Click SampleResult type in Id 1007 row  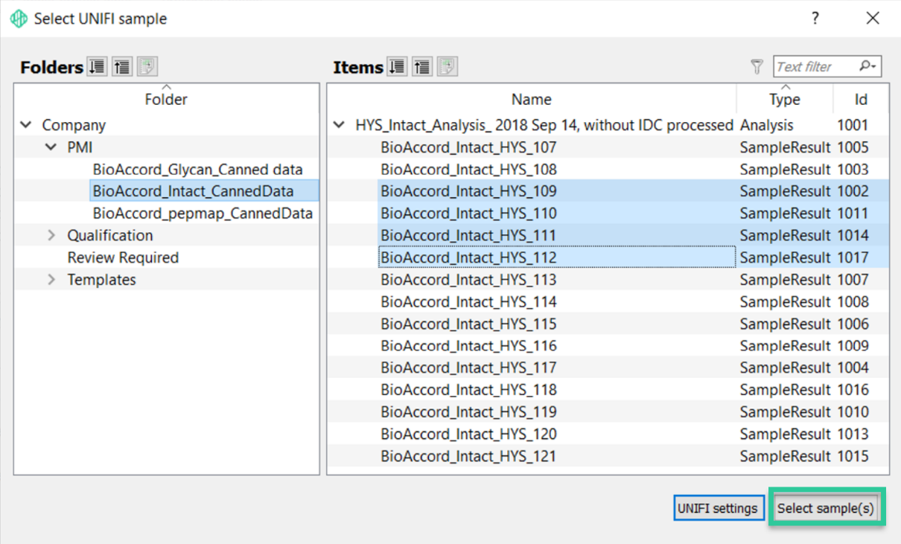pyautogui.click(x=785, y=280)
